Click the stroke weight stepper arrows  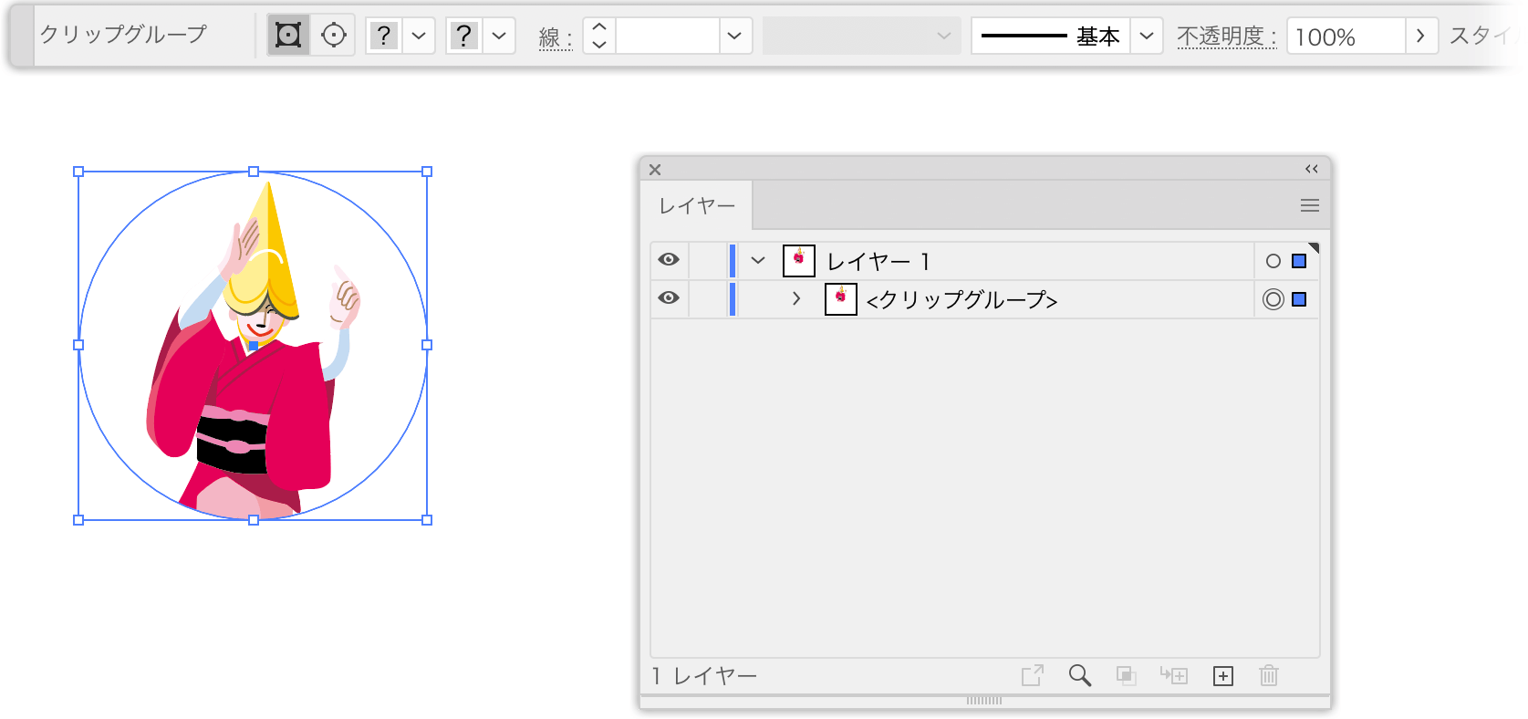(599, 36)
